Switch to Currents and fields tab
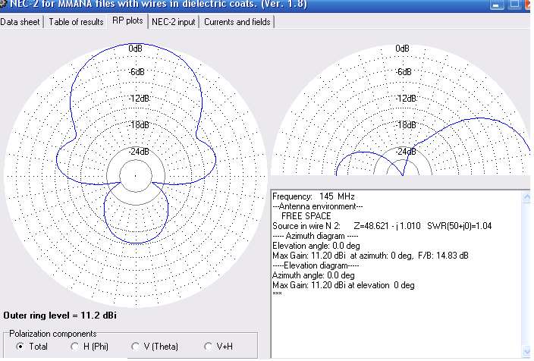The width and height of the screenshot is (534, 361). tap(237, 22)
